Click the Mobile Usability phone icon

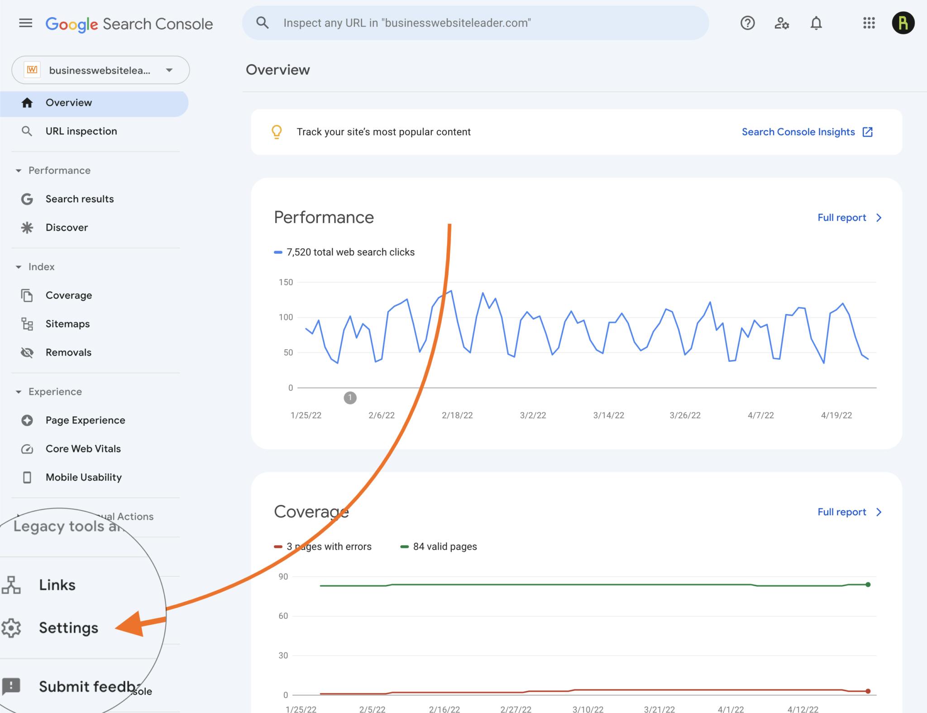coord(27,477)
